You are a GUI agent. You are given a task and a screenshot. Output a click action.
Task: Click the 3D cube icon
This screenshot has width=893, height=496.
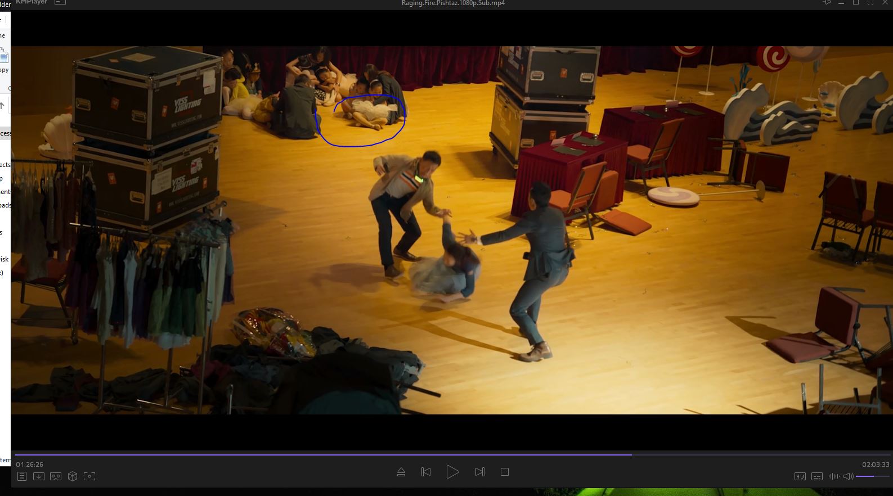click(x=73, y=476)
